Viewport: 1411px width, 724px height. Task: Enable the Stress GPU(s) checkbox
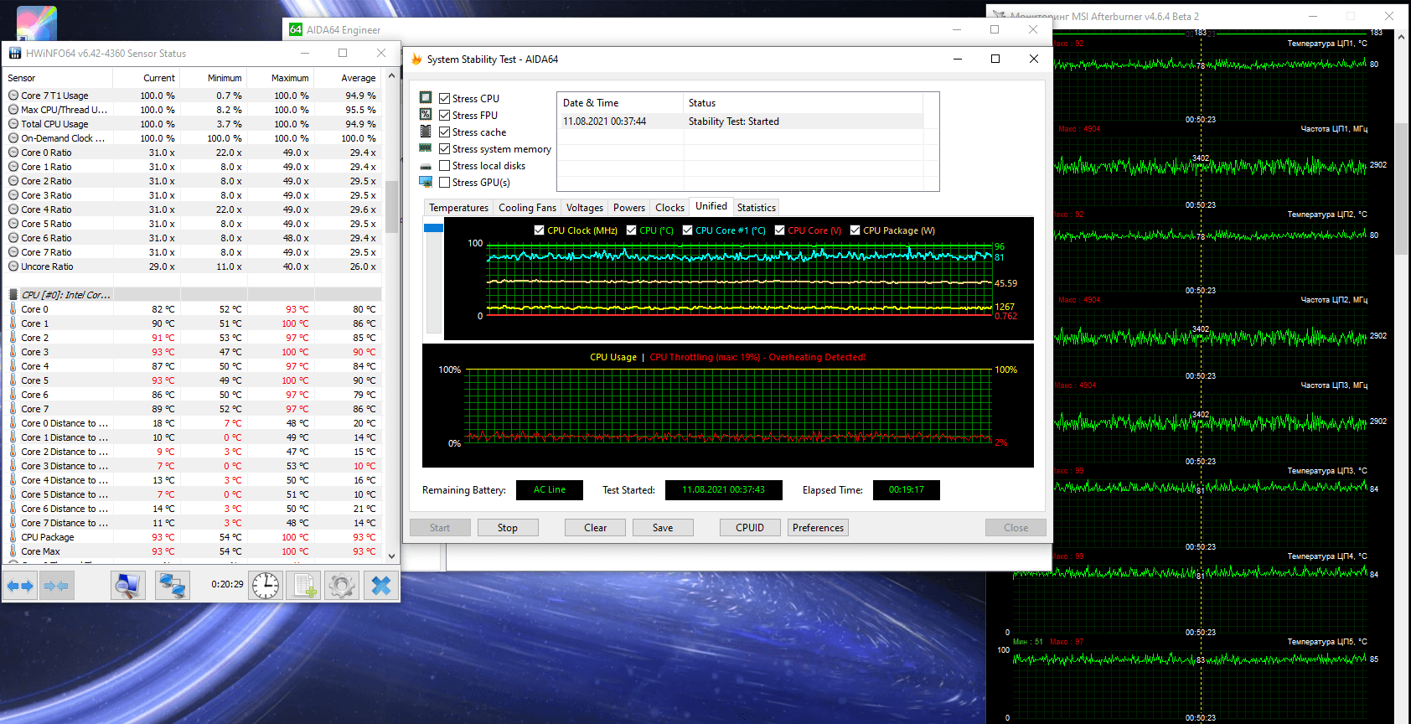[445, 183]
